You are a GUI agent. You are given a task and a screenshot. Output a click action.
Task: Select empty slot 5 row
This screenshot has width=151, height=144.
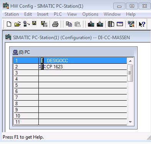pyautogui.click(x=70, y=85)
